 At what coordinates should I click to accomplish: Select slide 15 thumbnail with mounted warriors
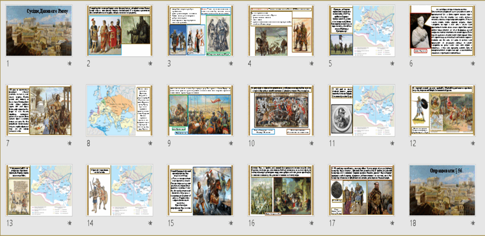tap(200, 190)
